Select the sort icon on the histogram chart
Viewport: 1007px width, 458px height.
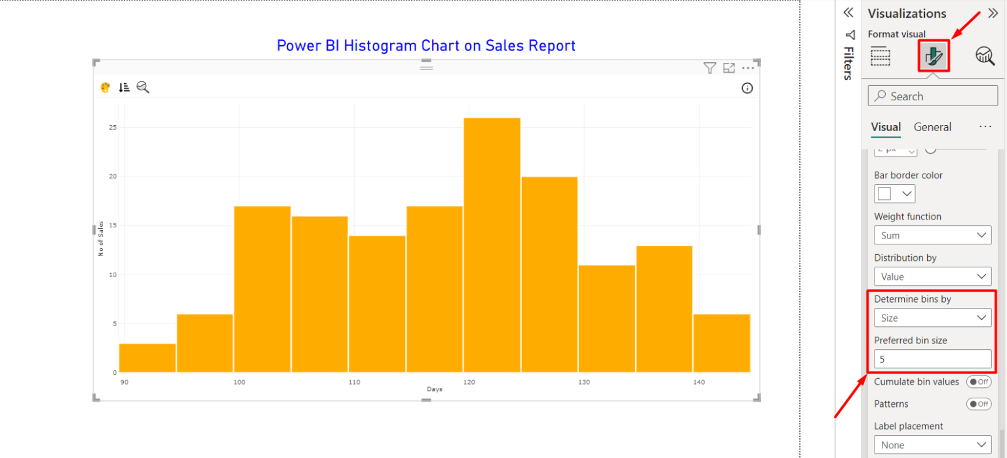124,86
